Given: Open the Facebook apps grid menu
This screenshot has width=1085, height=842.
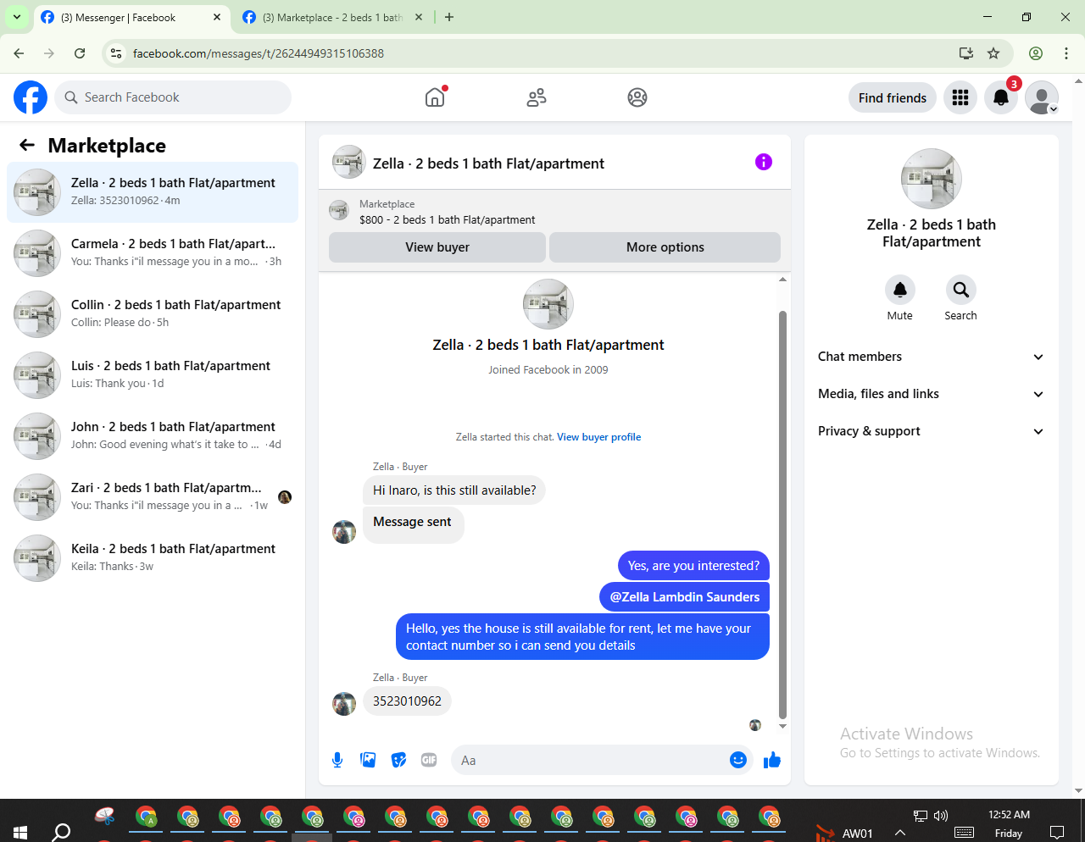Looking at the screenshot, I should [960, 98].
